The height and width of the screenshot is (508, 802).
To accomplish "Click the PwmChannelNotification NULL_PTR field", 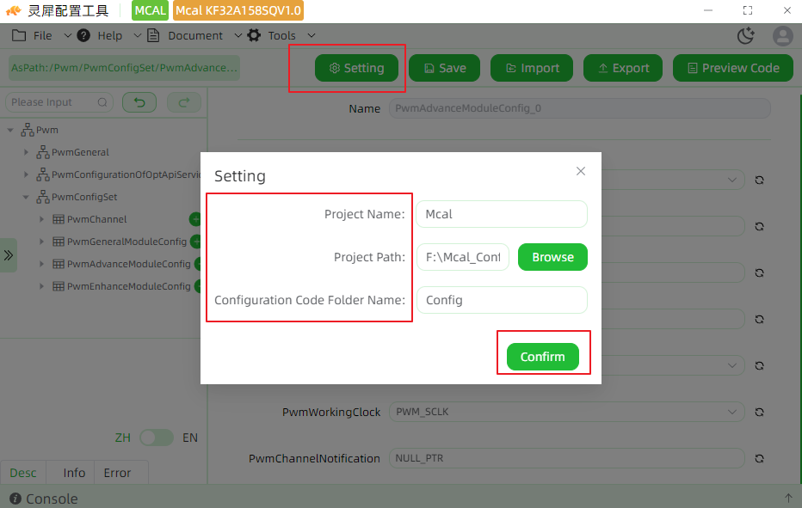I will point(567,458).
